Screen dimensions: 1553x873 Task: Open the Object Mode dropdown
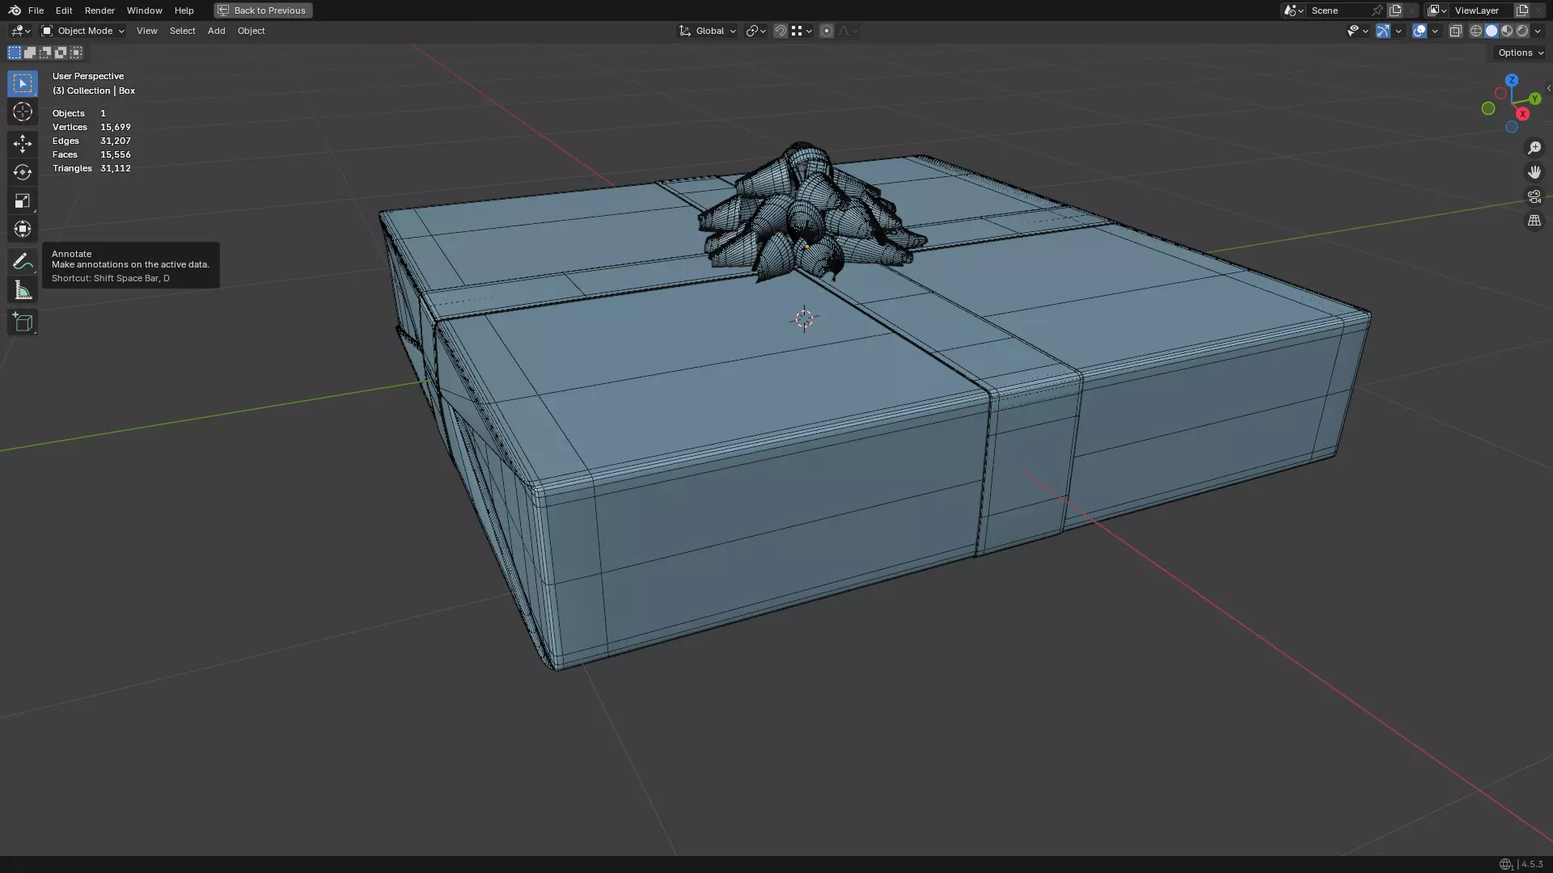click(83, 31)
